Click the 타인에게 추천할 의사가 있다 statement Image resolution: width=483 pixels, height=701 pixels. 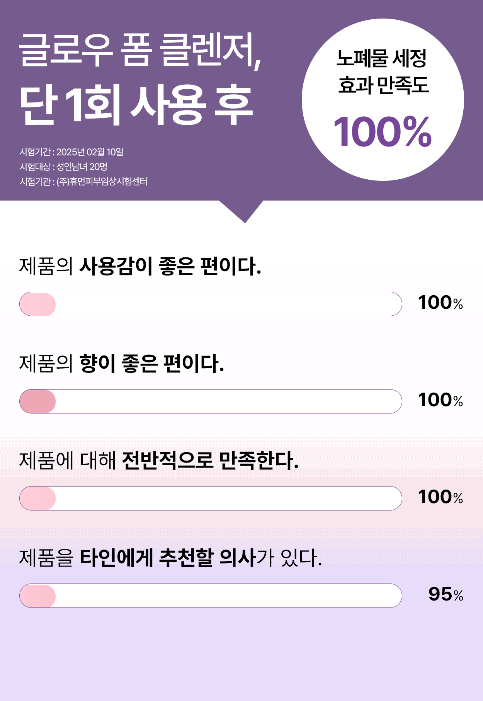(x=170, y=558)
